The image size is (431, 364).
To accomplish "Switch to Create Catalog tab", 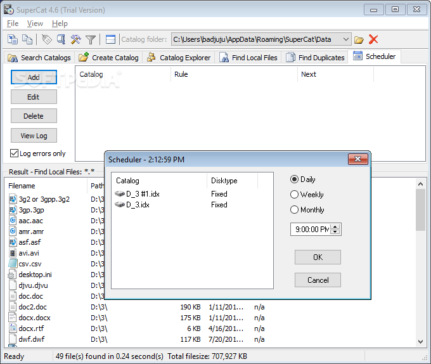I will click(x=108, y=58).
